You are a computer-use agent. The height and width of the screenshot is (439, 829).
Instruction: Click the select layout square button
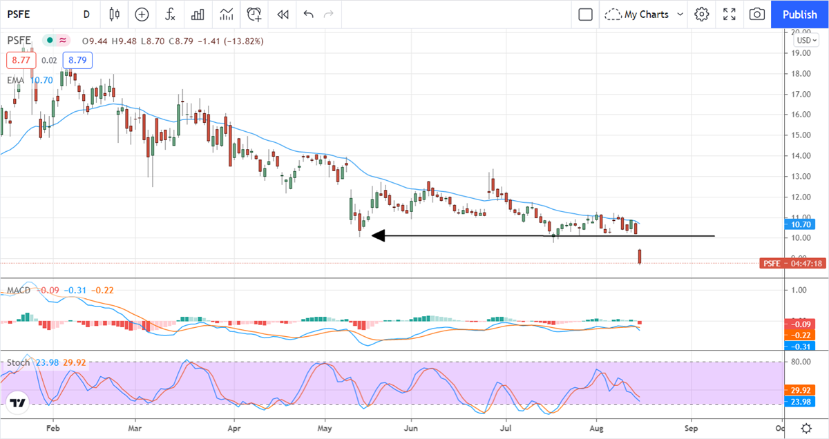pos(585,14)
